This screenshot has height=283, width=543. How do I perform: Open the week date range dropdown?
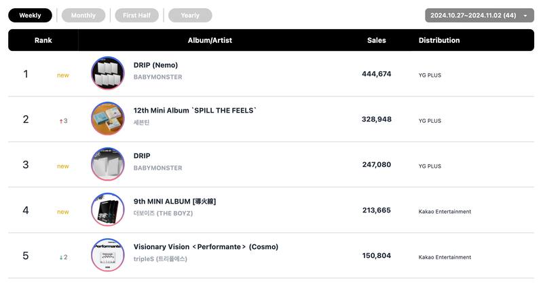click(473, 16)
